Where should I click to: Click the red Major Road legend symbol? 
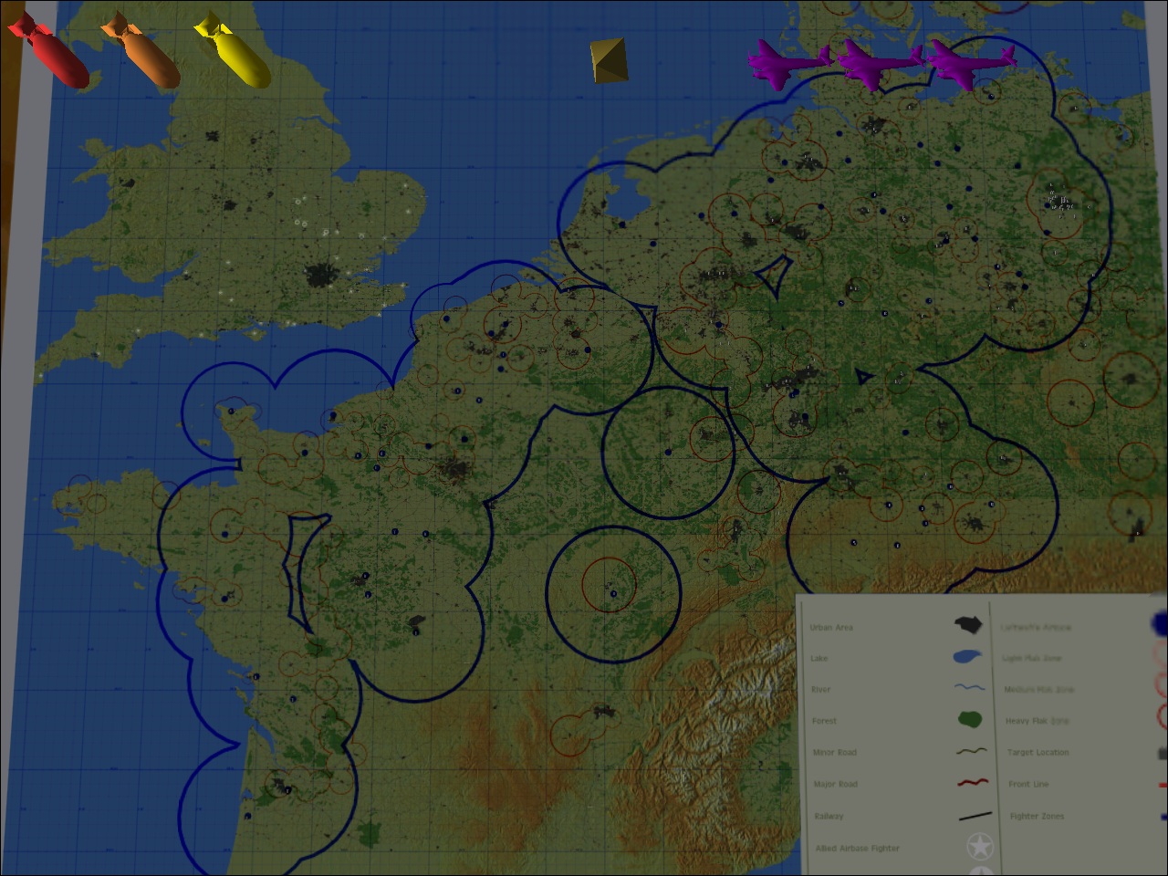coord(972,783)
